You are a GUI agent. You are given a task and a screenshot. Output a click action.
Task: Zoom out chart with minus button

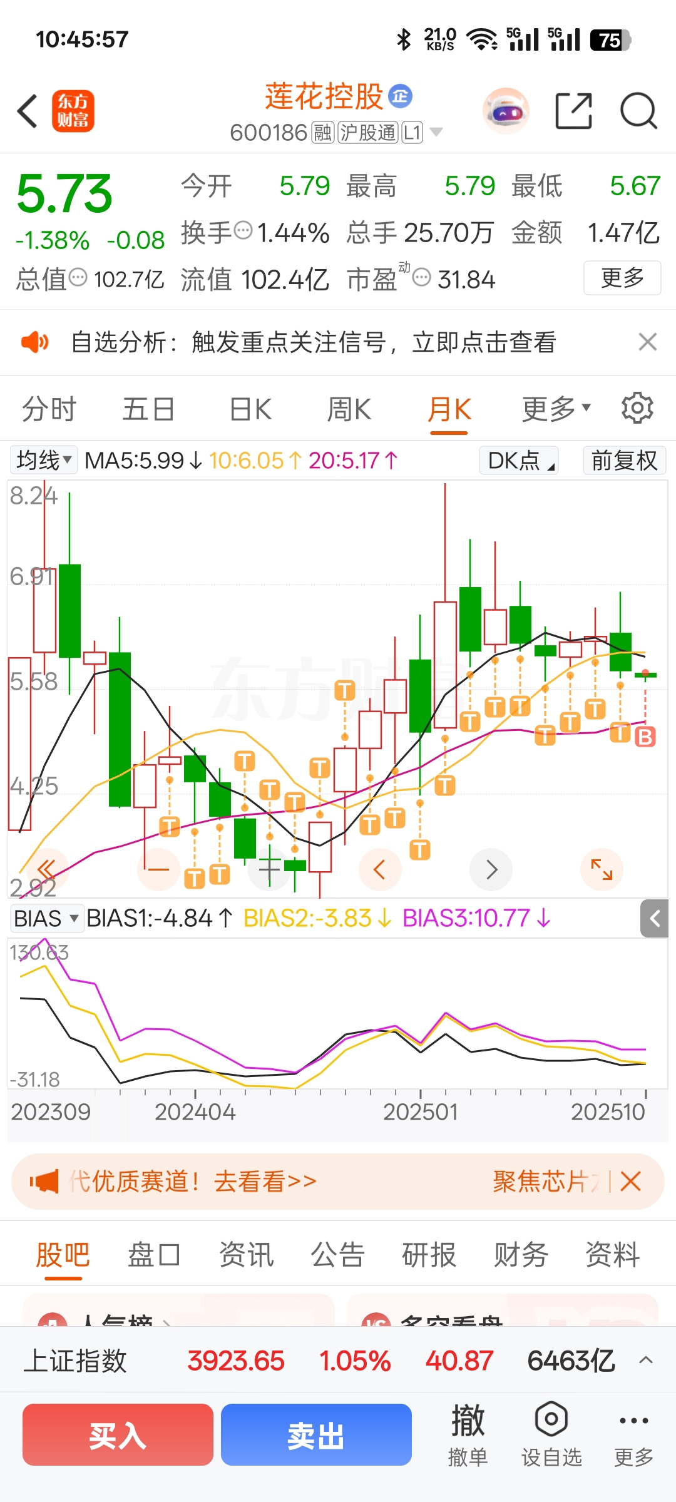158,869
